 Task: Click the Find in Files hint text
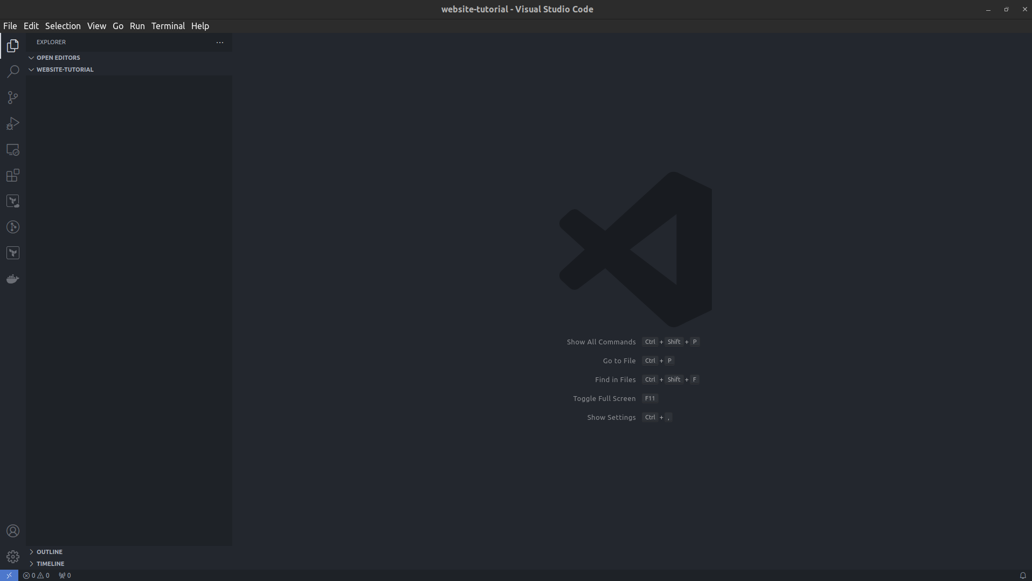point(615,379)
